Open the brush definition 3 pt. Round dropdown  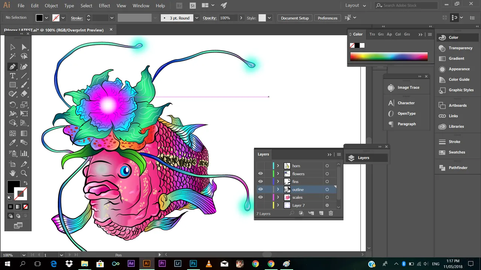tap(197, 18)
